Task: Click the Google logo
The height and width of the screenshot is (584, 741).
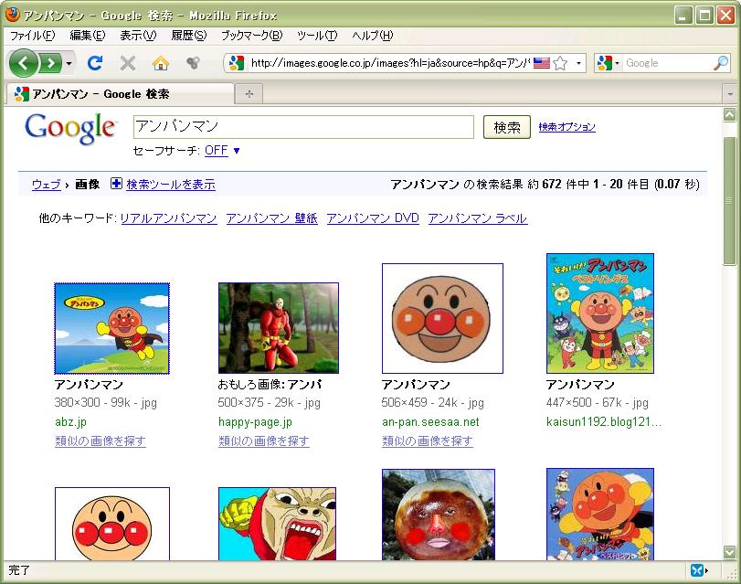Action: [69, 128]
